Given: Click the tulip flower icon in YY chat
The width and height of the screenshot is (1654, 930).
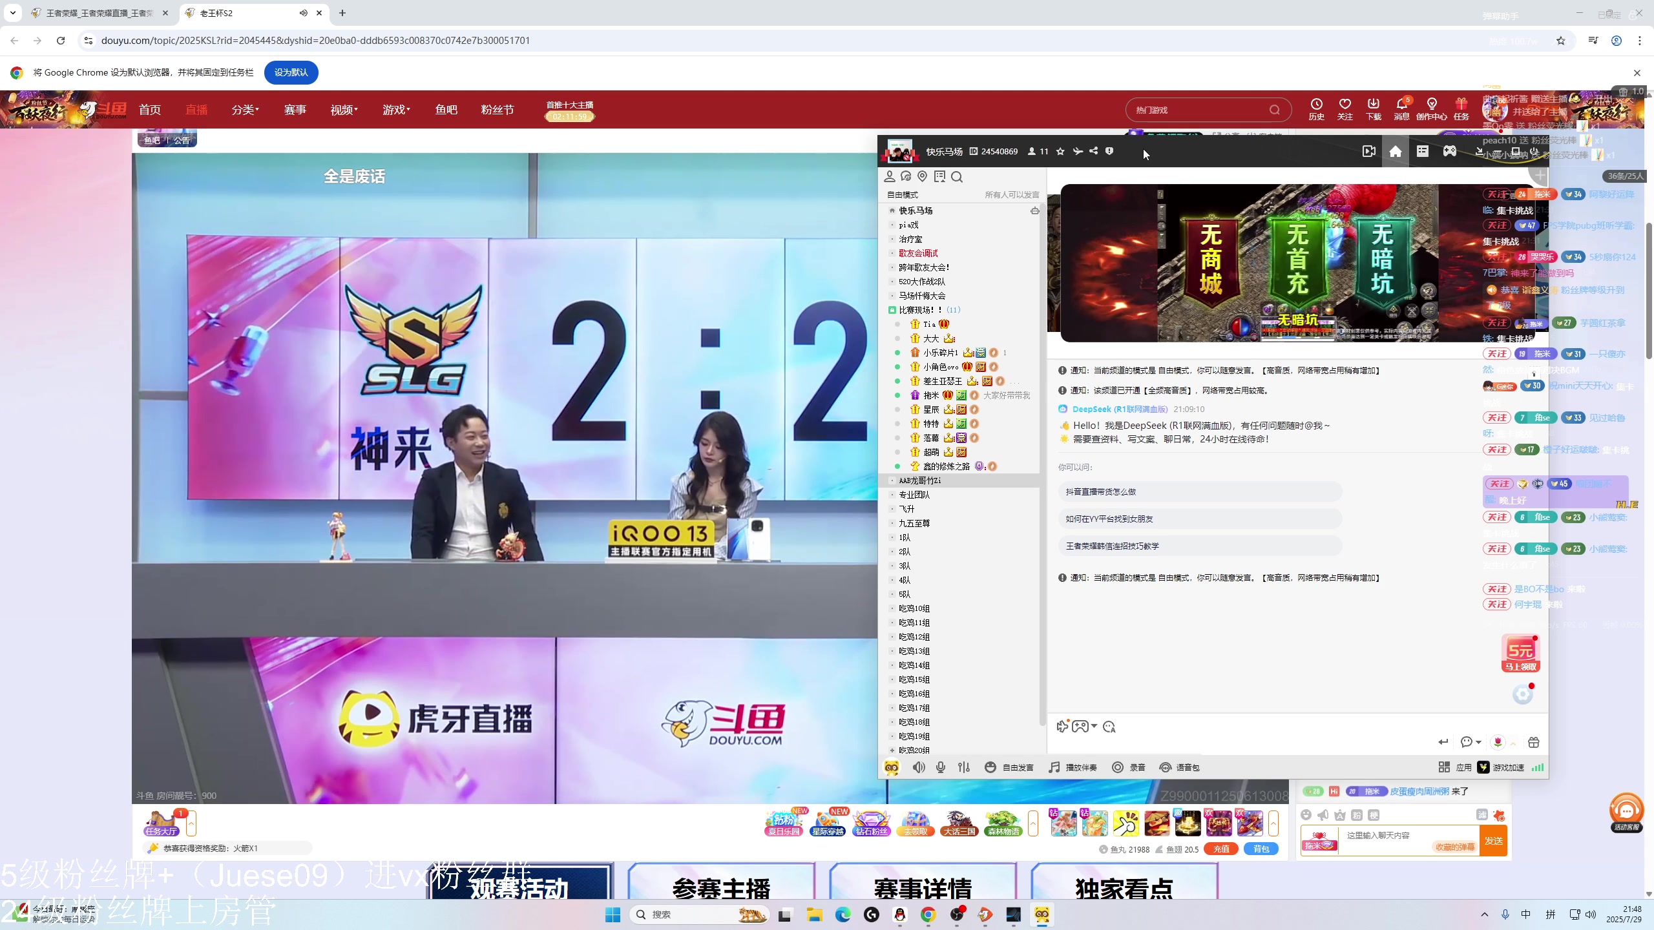Looking at the screenshot, I should (x=1498, y=742).
